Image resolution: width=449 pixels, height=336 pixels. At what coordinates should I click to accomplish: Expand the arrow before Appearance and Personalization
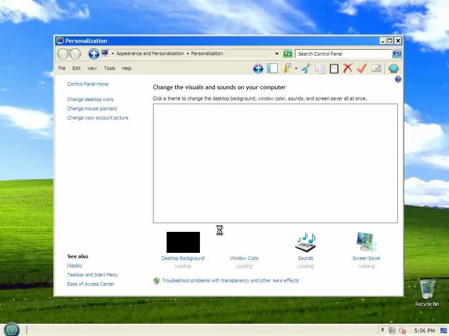113,53
